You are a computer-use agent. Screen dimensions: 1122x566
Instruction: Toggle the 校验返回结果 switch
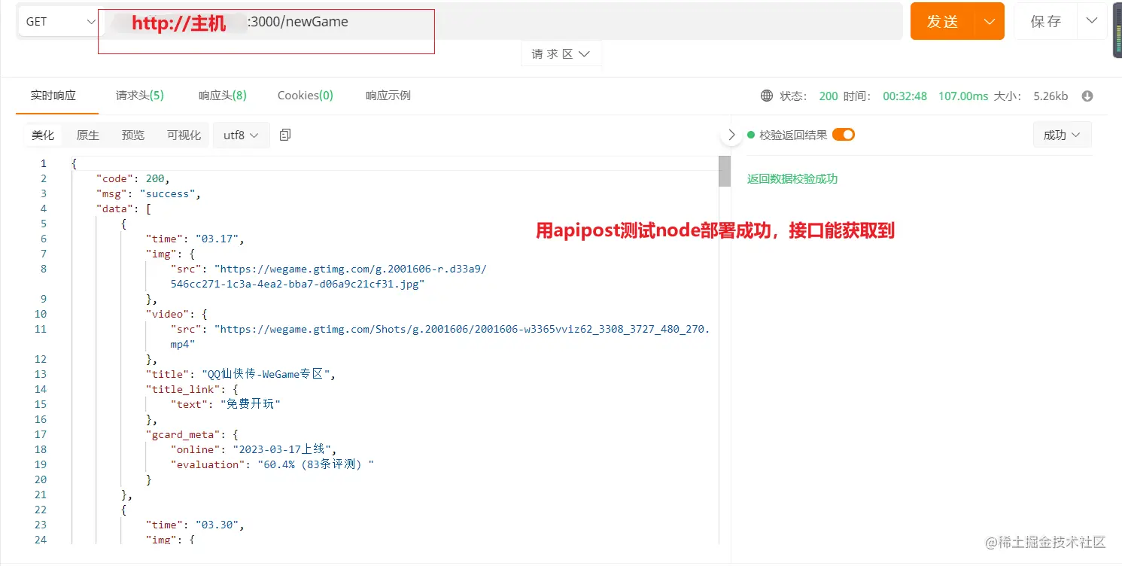[844, 135]
